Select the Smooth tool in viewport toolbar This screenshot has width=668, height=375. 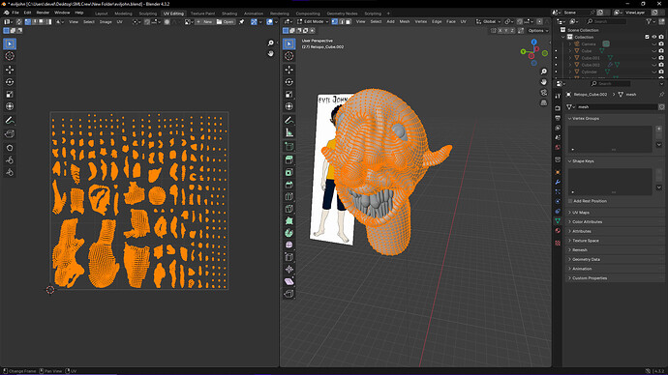(288, 245)
